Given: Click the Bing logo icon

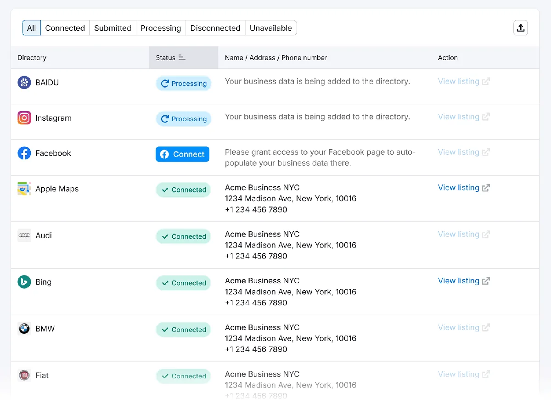Looking at the screenshot, I should point(24,282).
